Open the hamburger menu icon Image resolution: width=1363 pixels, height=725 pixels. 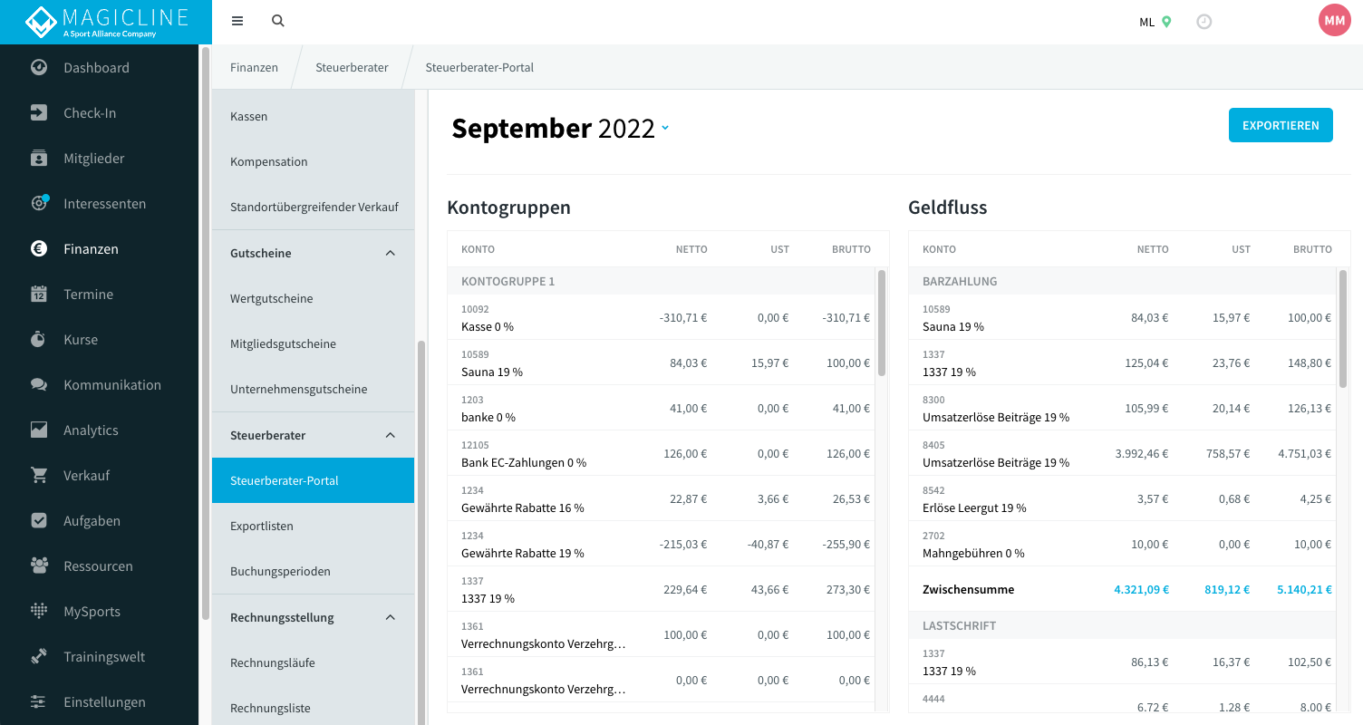click(x=237, y=21)
